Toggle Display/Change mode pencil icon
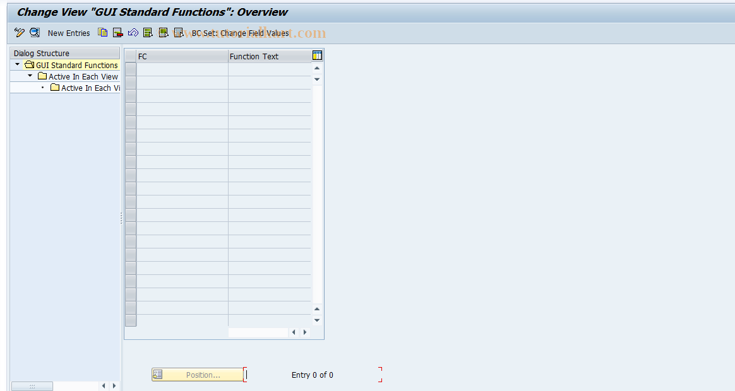 19,32
